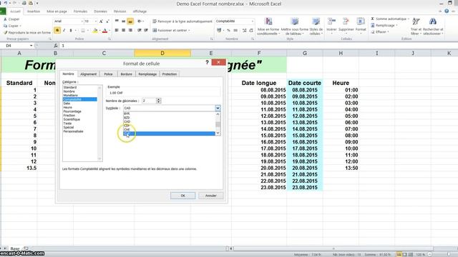Open Styles de cellules gallery
Screen dimensions: 458x257
click(316, 26)
